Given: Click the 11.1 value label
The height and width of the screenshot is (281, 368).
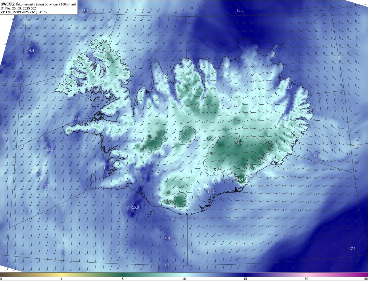Looking at the screenshot, I should tap(27, 23).
